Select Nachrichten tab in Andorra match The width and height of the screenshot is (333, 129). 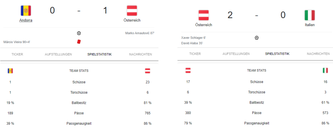point(141,54)
